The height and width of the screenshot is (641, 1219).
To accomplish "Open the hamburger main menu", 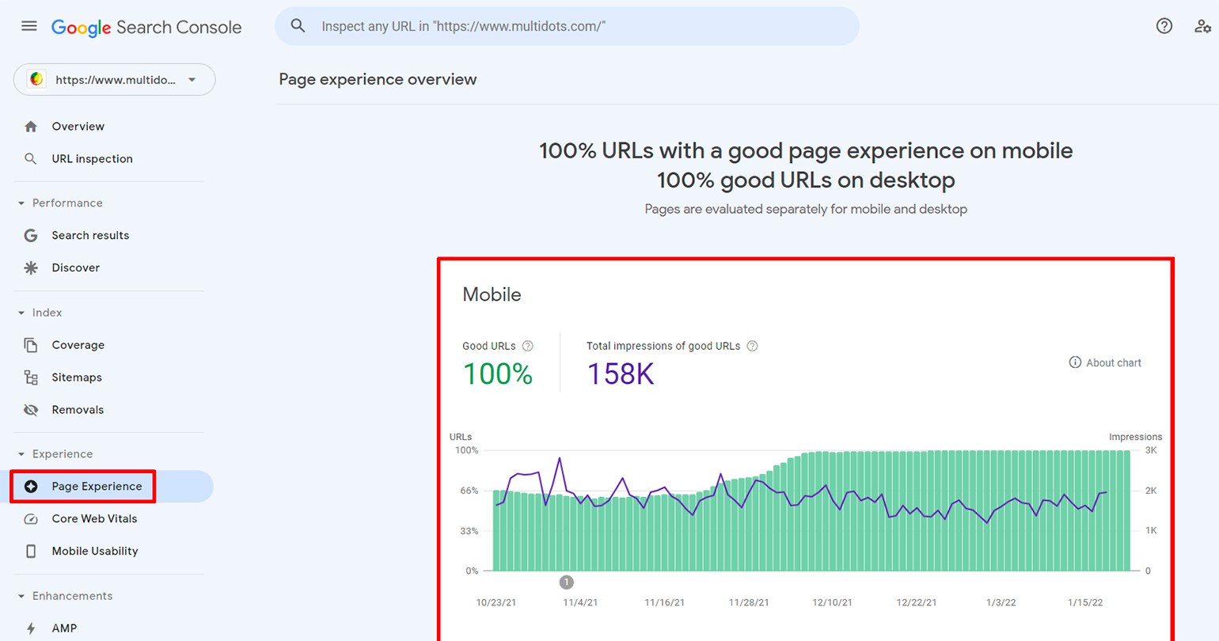I will pyautogui.click(x=29, y=26).
